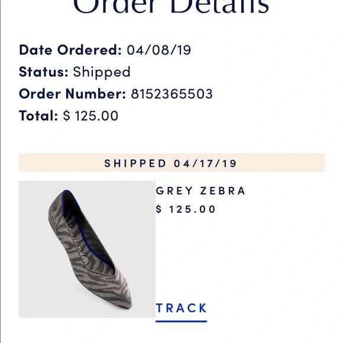Click the Total label
The image size is (343, 343).
pos(38,115)
